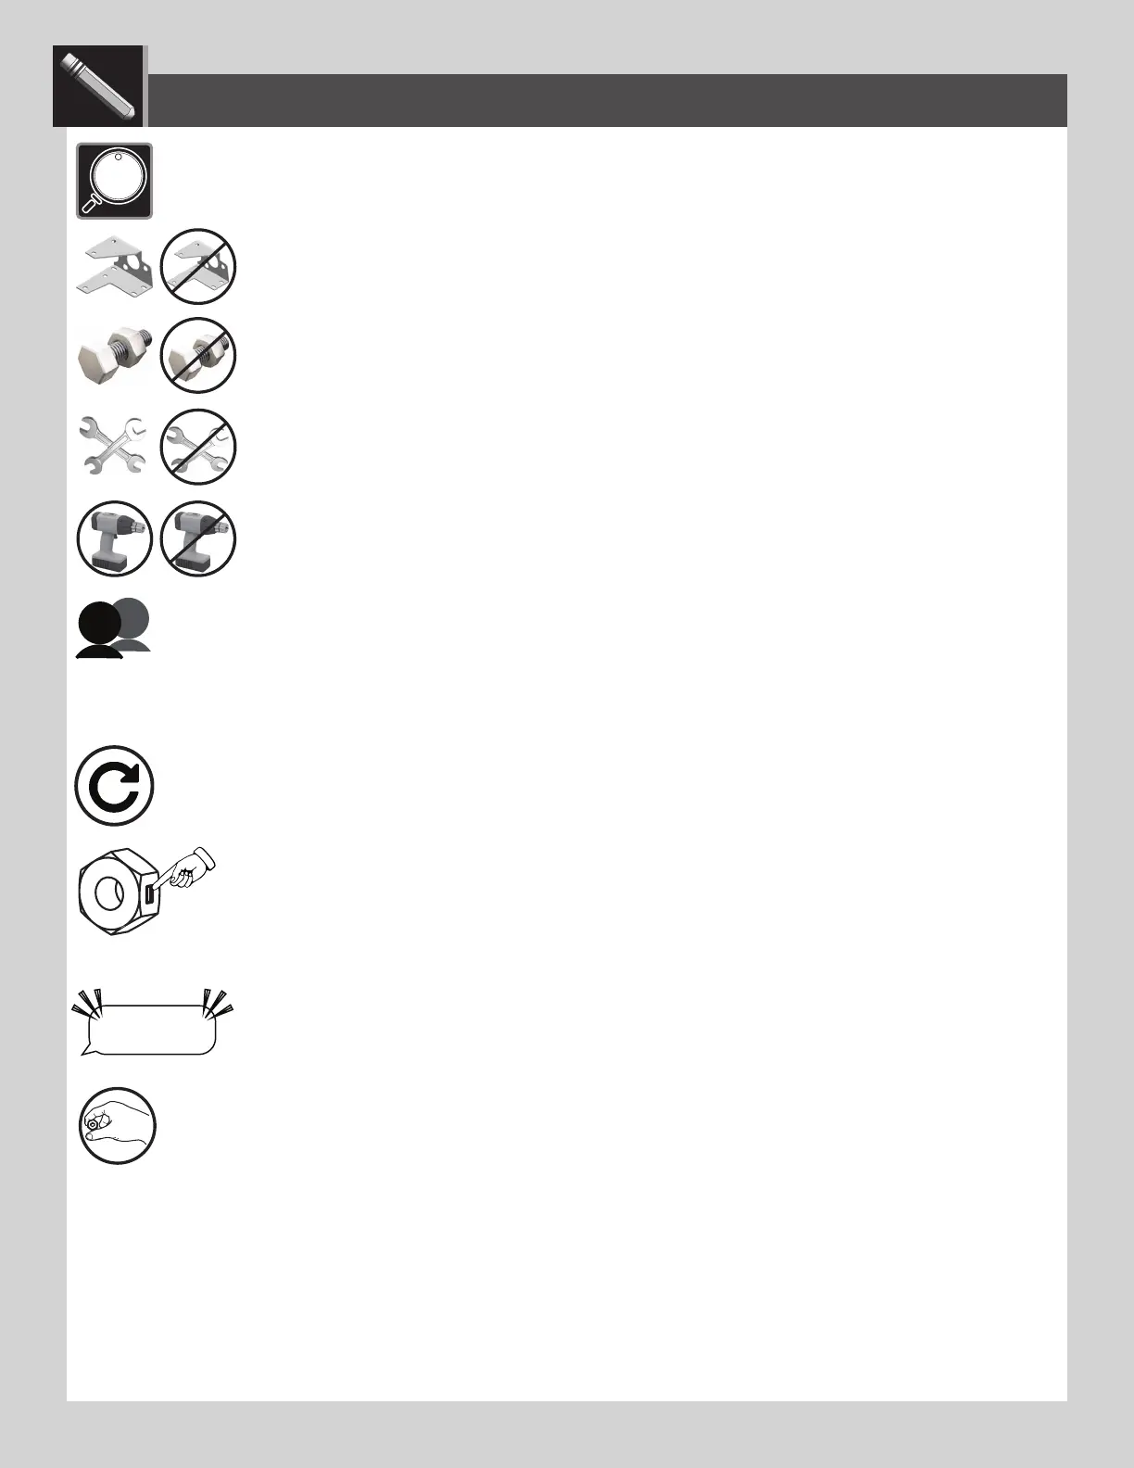Select the hand-tighten nut icon
Screen dimensions: 1134x1468
(118, 1126)
